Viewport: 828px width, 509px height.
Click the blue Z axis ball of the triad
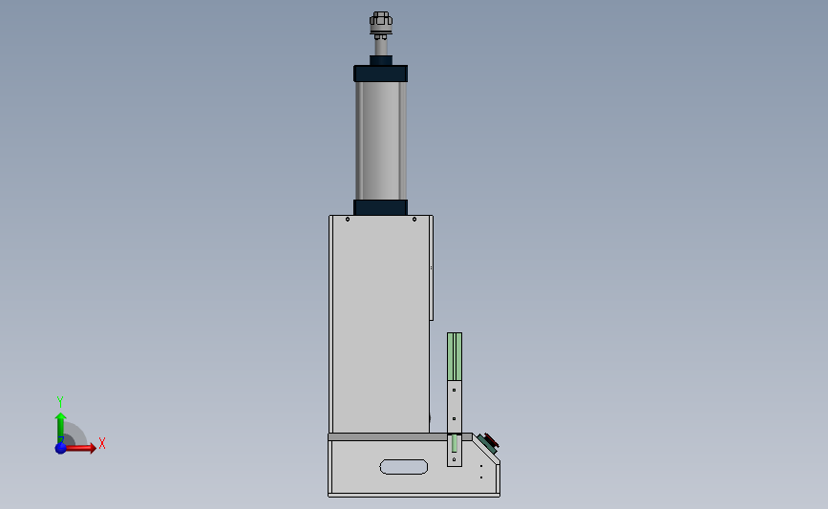click(61, 448)
